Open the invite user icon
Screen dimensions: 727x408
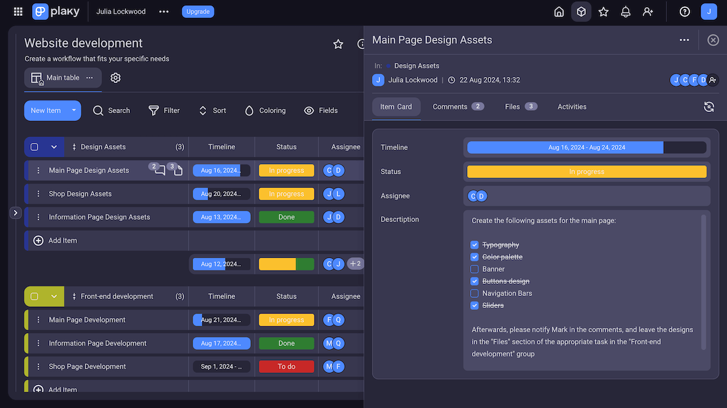[648, 12]
